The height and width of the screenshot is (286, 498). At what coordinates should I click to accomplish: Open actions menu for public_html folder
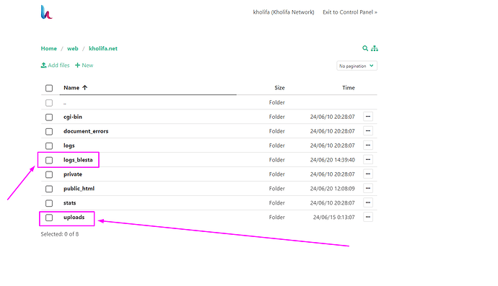pyautogui.click(x=368, y=188)
